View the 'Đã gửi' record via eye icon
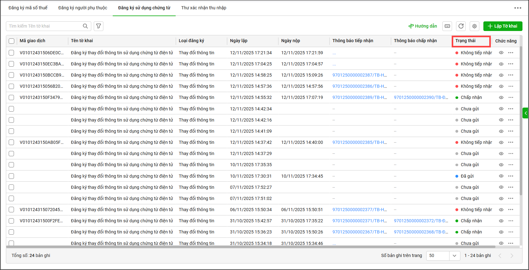 [501, 176]
